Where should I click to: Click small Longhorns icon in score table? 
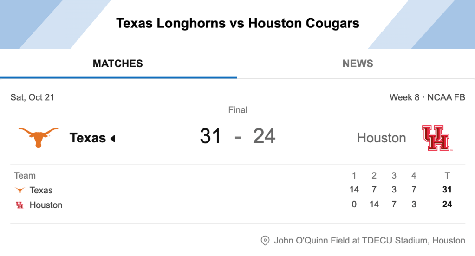(20, 190)
